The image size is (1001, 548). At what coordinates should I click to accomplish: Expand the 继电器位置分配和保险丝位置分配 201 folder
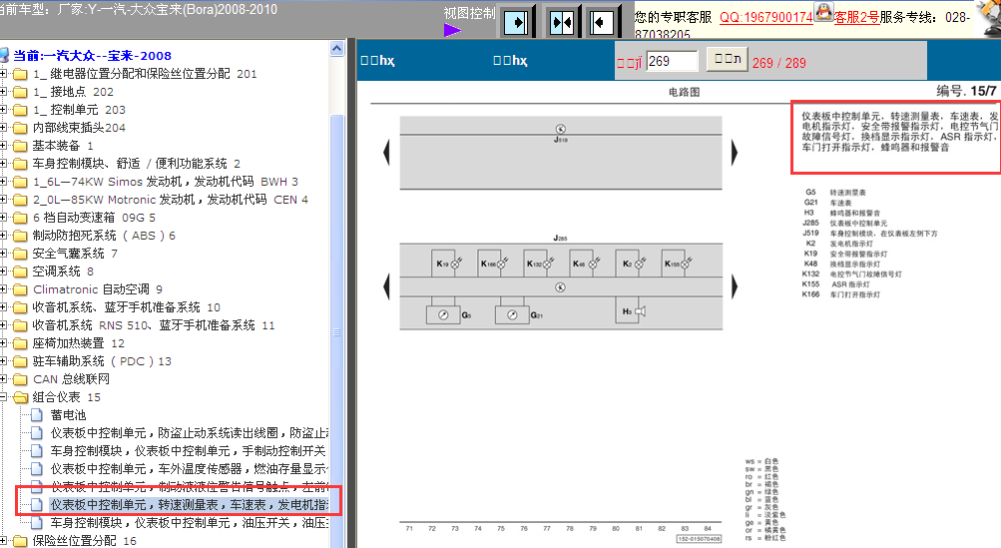click(x=3, y=74)
